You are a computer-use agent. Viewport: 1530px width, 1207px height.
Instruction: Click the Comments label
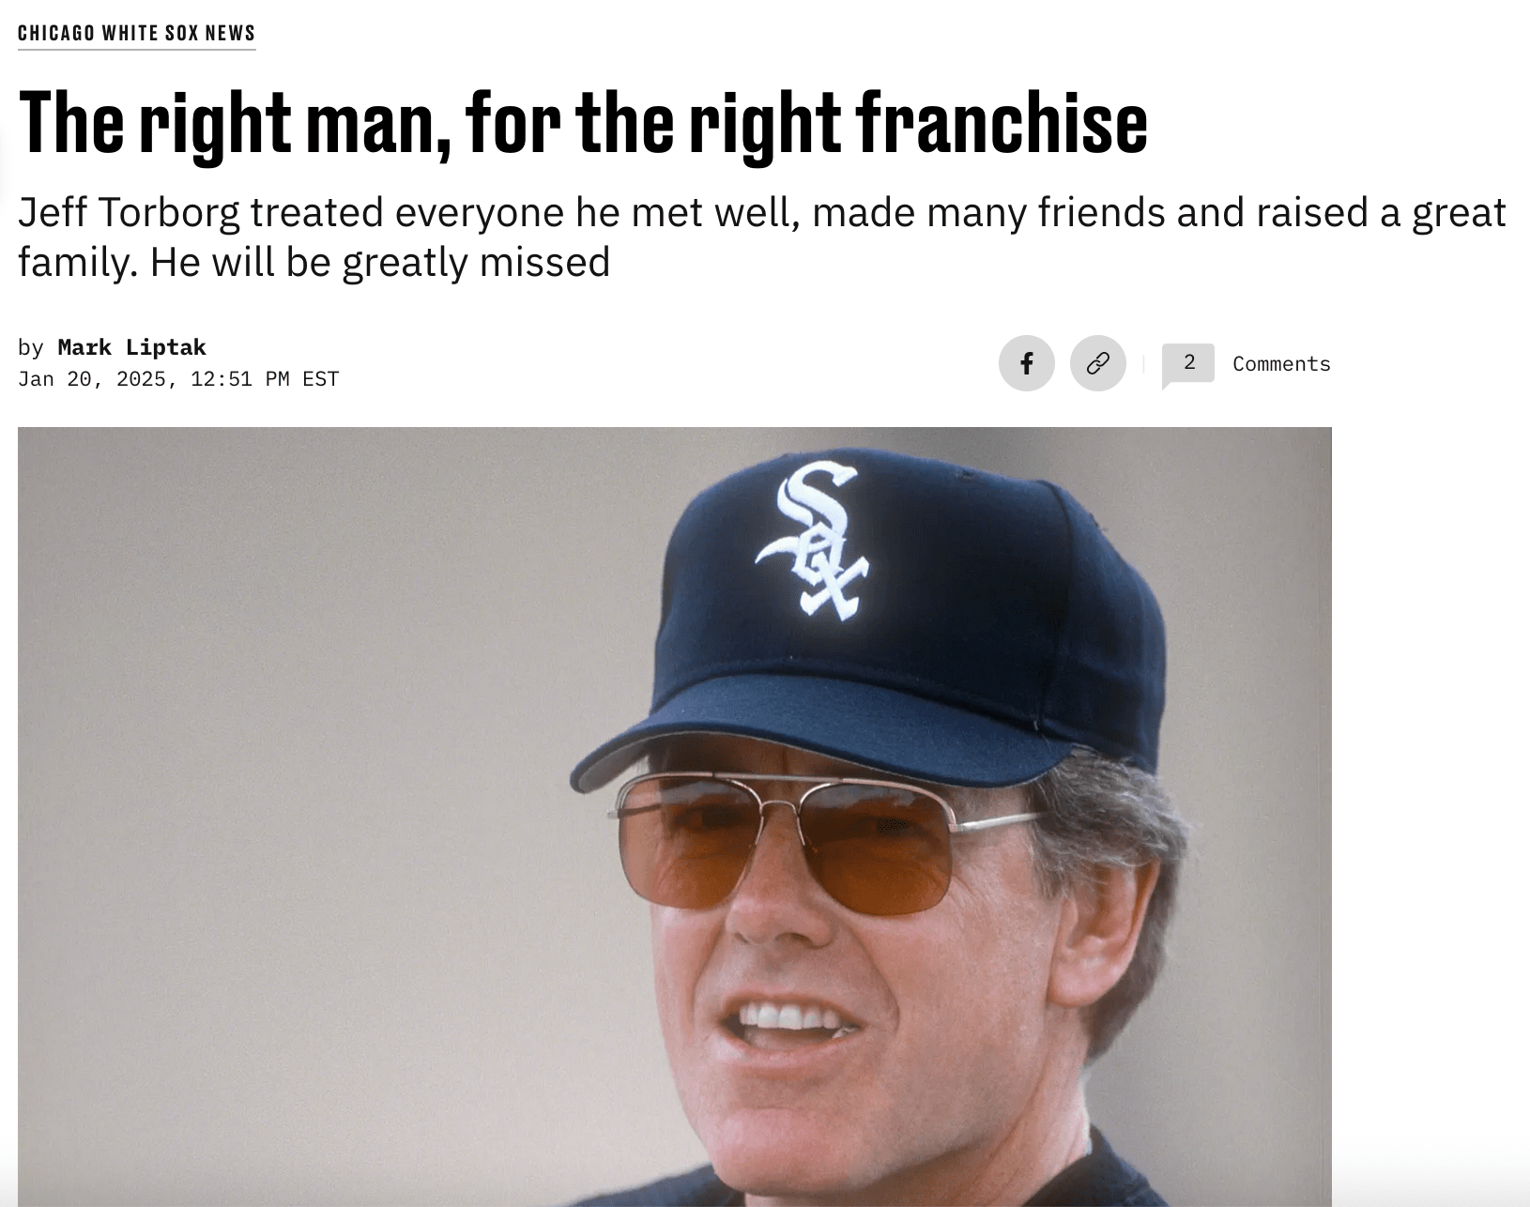coord(1281,364)
